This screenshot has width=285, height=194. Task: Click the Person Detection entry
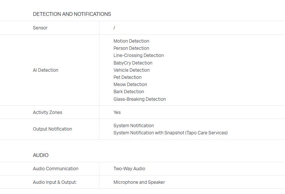[x=131, y=48]
